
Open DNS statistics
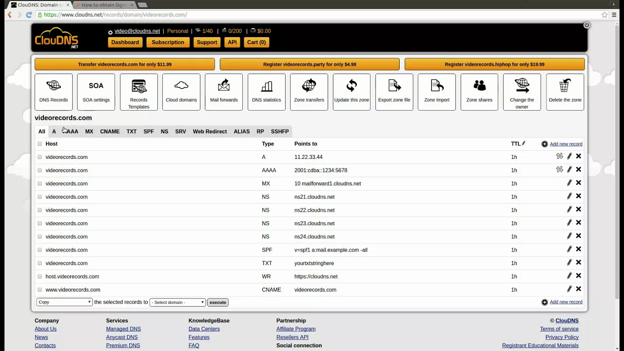[267, 92]
